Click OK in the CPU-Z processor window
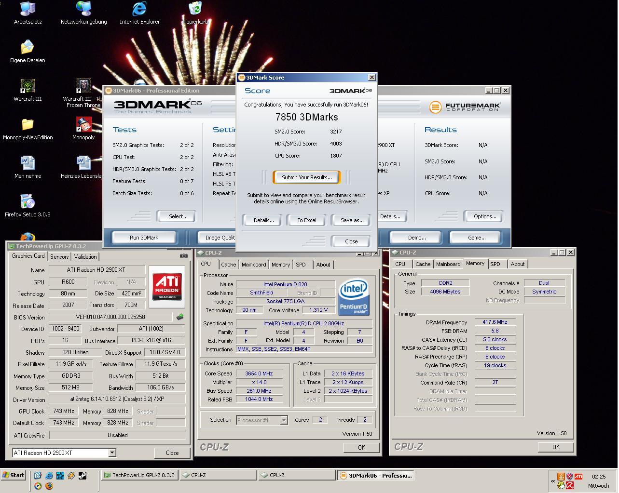Screen dimensions: 619x493 coord(361,448)
